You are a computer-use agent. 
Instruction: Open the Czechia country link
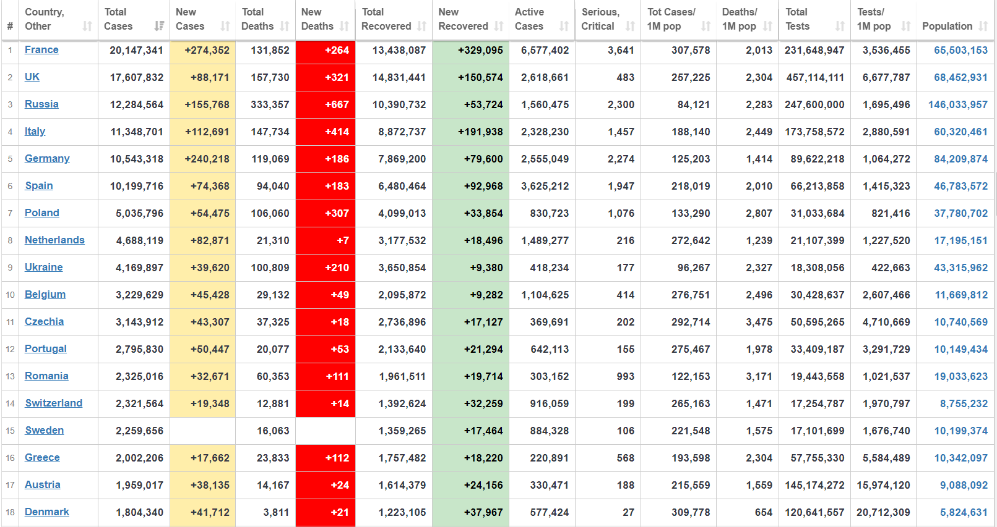coord(44,321)
